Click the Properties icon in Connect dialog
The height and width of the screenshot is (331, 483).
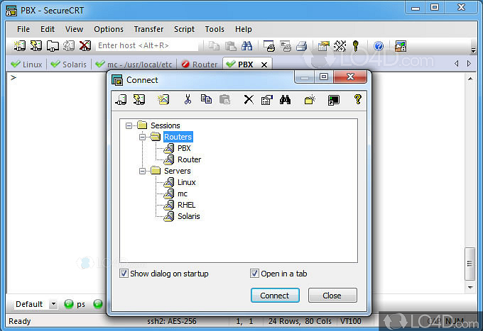pos(267,99)
